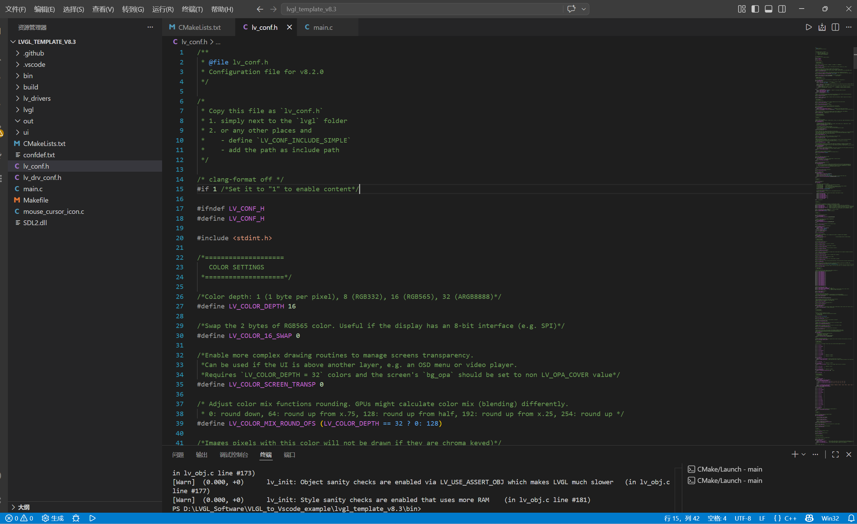Expand the lv_drivers folder

pyautogui.click(x=85, y=98)
